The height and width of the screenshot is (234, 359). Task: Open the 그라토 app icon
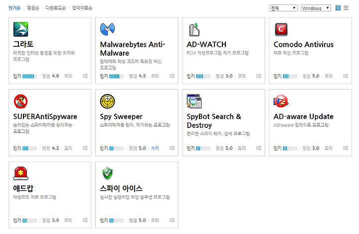(x=20, y=29)
